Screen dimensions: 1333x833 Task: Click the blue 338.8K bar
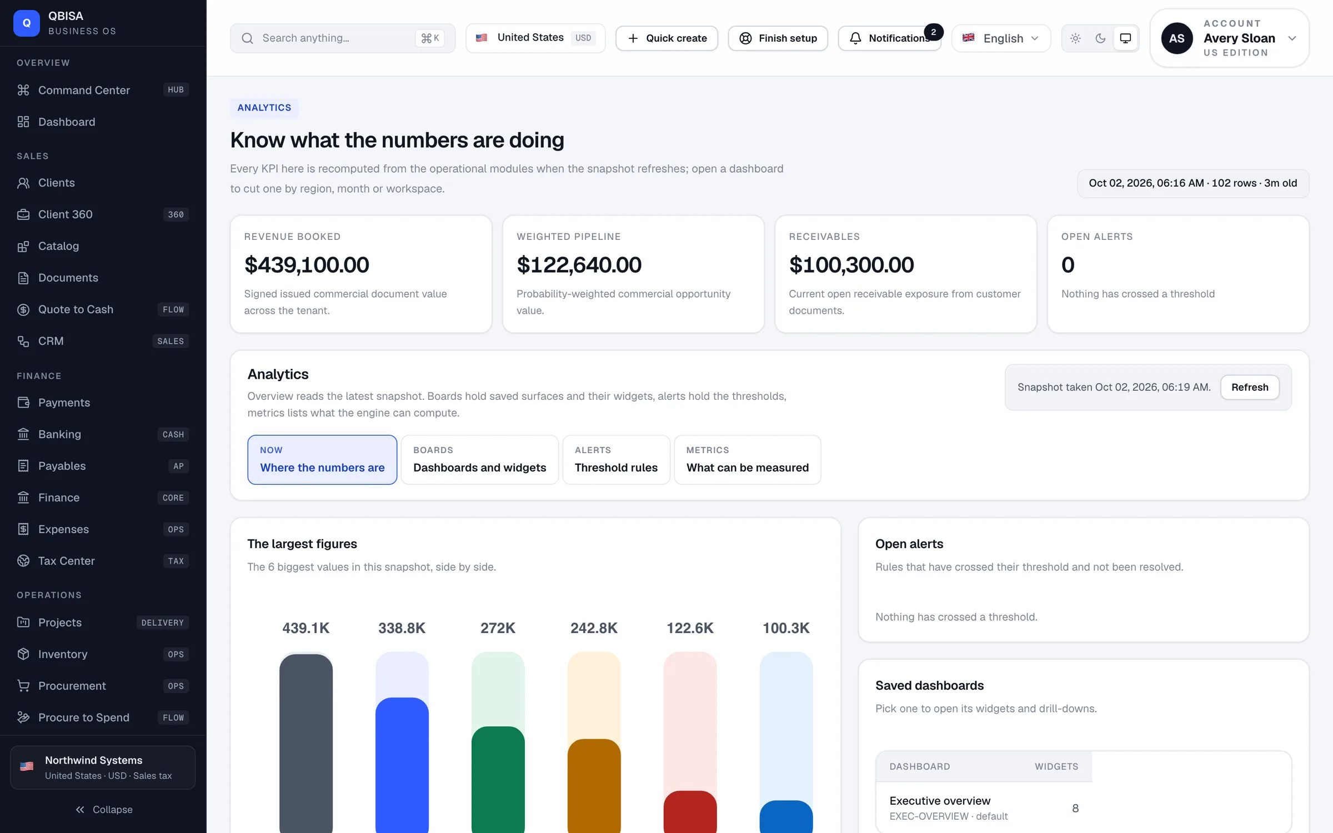[x=402, y=765]
